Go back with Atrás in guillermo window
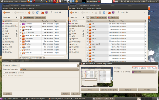 click(x=7, y=12)
